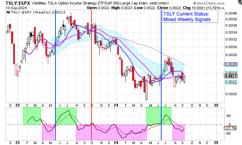
Task: Click the -21.79 indicator value label
Action: pyautogui.click(x=231, y=128)
